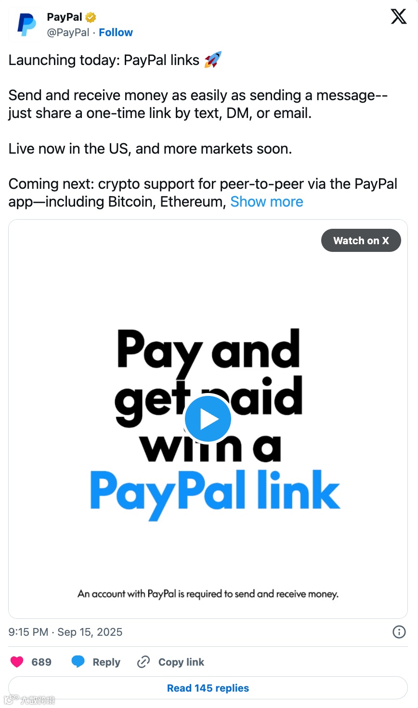This screenshot has height=708, width=418.
Task: Follow the PayPal account
Action: (116, 32)
